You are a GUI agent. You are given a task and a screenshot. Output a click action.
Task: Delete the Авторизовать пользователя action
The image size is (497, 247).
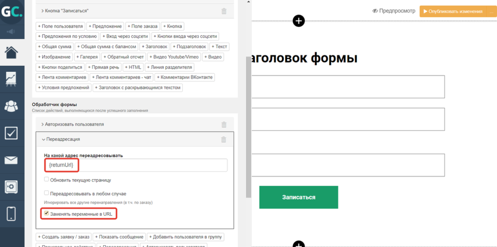[x=224, y=124]
